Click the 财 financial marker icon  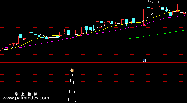[x=144, y=60]
